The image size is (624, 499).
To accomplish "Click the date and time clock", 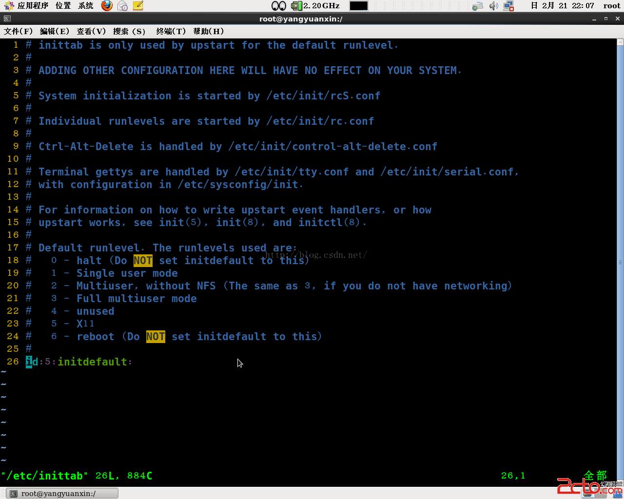I will (563, 6).
